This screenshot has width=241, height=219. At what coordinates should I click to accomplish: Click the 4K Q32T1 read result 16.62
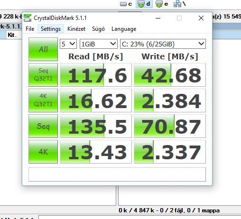96,100
